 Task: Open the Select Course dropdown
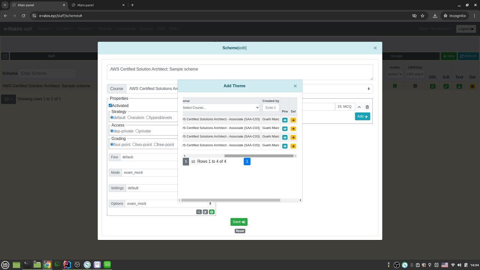[x=221, y=108]
